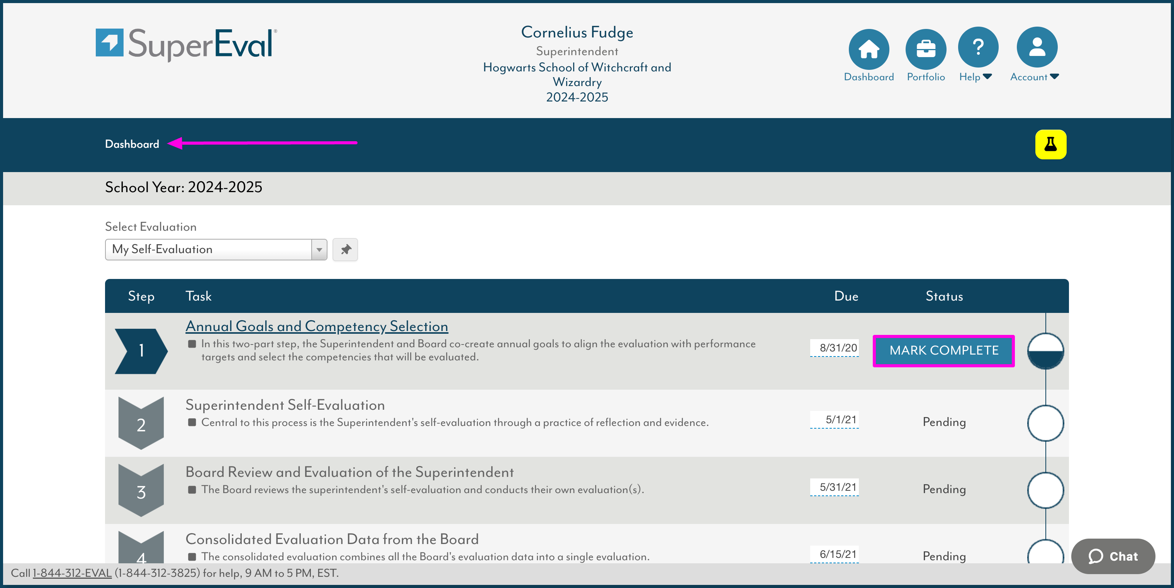The height and width of the screenshot is (588, 1174).
Task: Edit the 5/1/21 due date field
Action: [x=834, y=419]
